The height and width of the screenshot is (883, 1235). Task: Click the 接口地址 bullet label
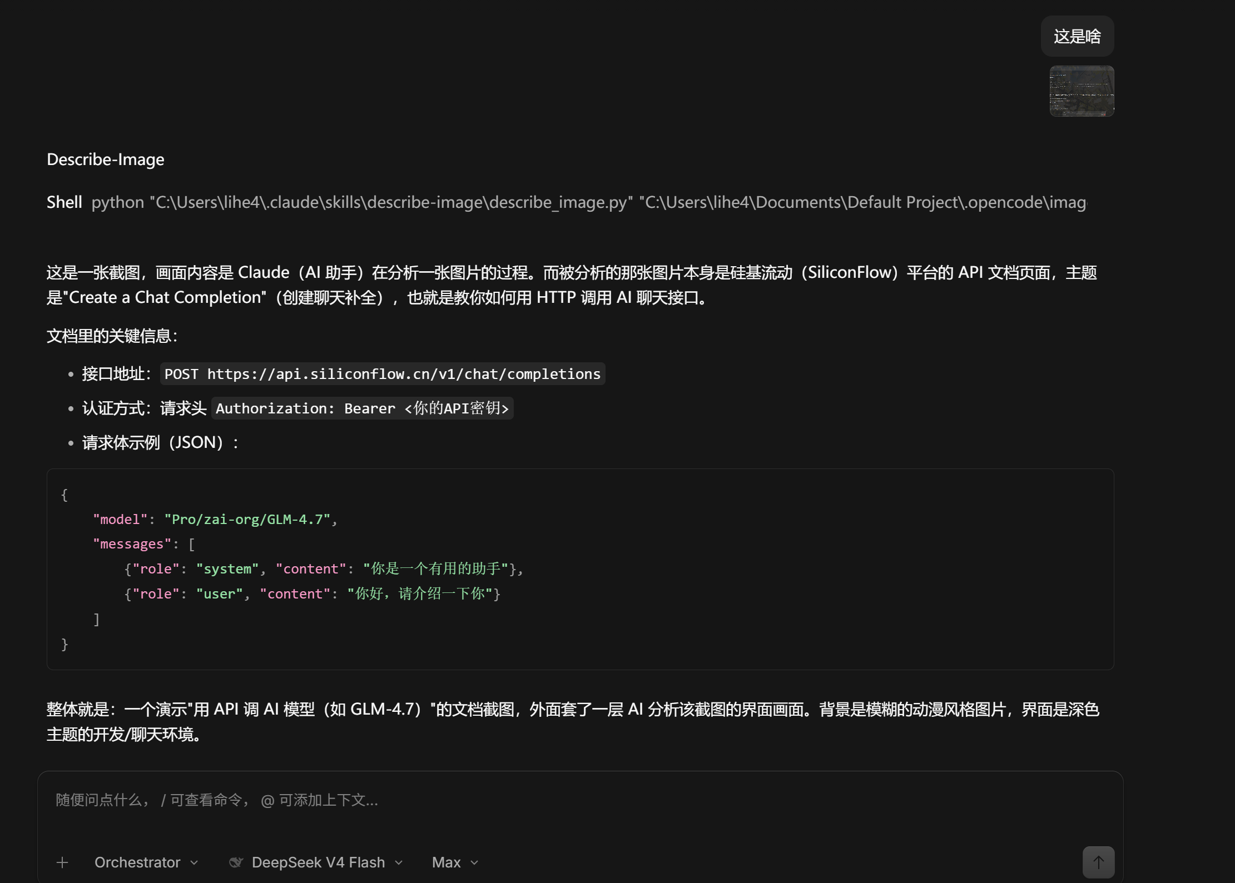pos(117,374)
